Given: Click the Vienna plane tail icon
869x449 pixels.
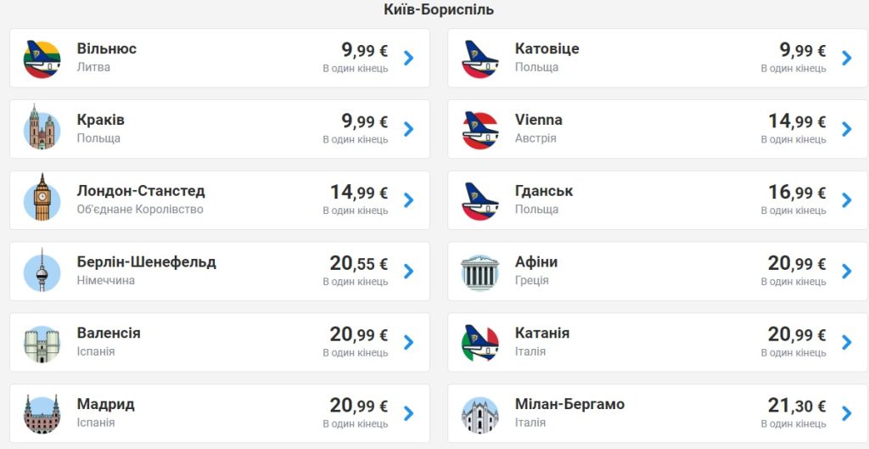Looking at the screenshot, I should point(479,129).
